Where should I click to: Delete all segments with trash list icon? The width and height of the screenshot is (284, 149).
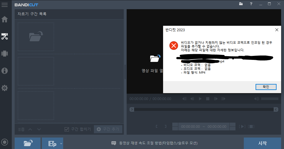[21, 129]
